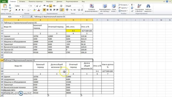Open Name Box dropdown arrow

tap(20, 17)
